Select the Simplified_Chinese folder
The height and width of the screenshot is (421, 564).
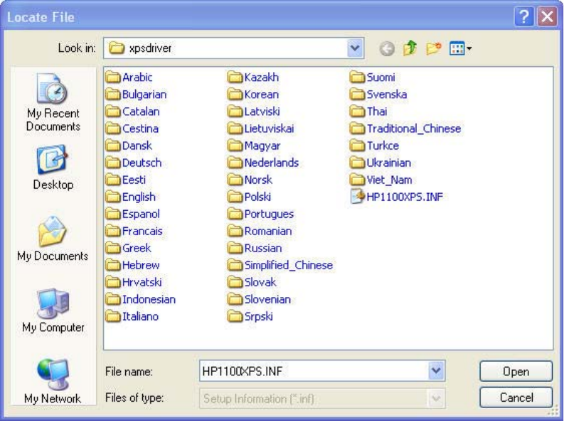pos(280,265)
